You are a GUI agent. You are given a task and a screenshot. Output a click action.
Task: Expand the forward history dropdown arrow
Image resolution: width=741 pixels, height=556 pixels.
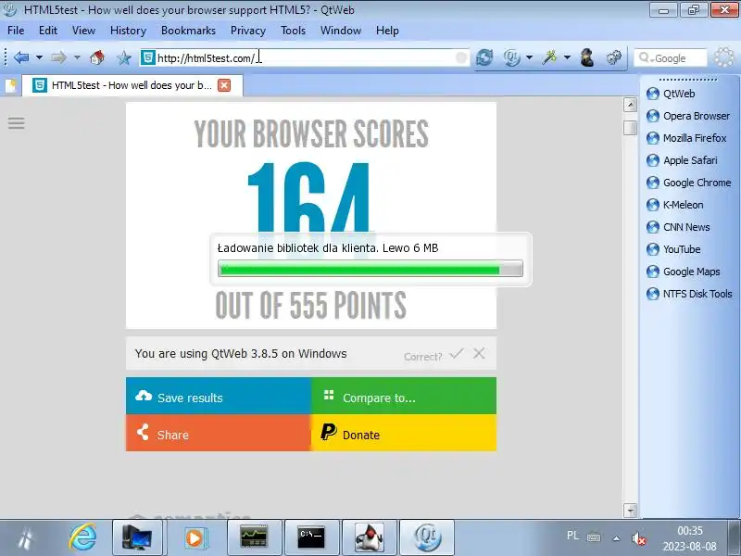(77, 57)
